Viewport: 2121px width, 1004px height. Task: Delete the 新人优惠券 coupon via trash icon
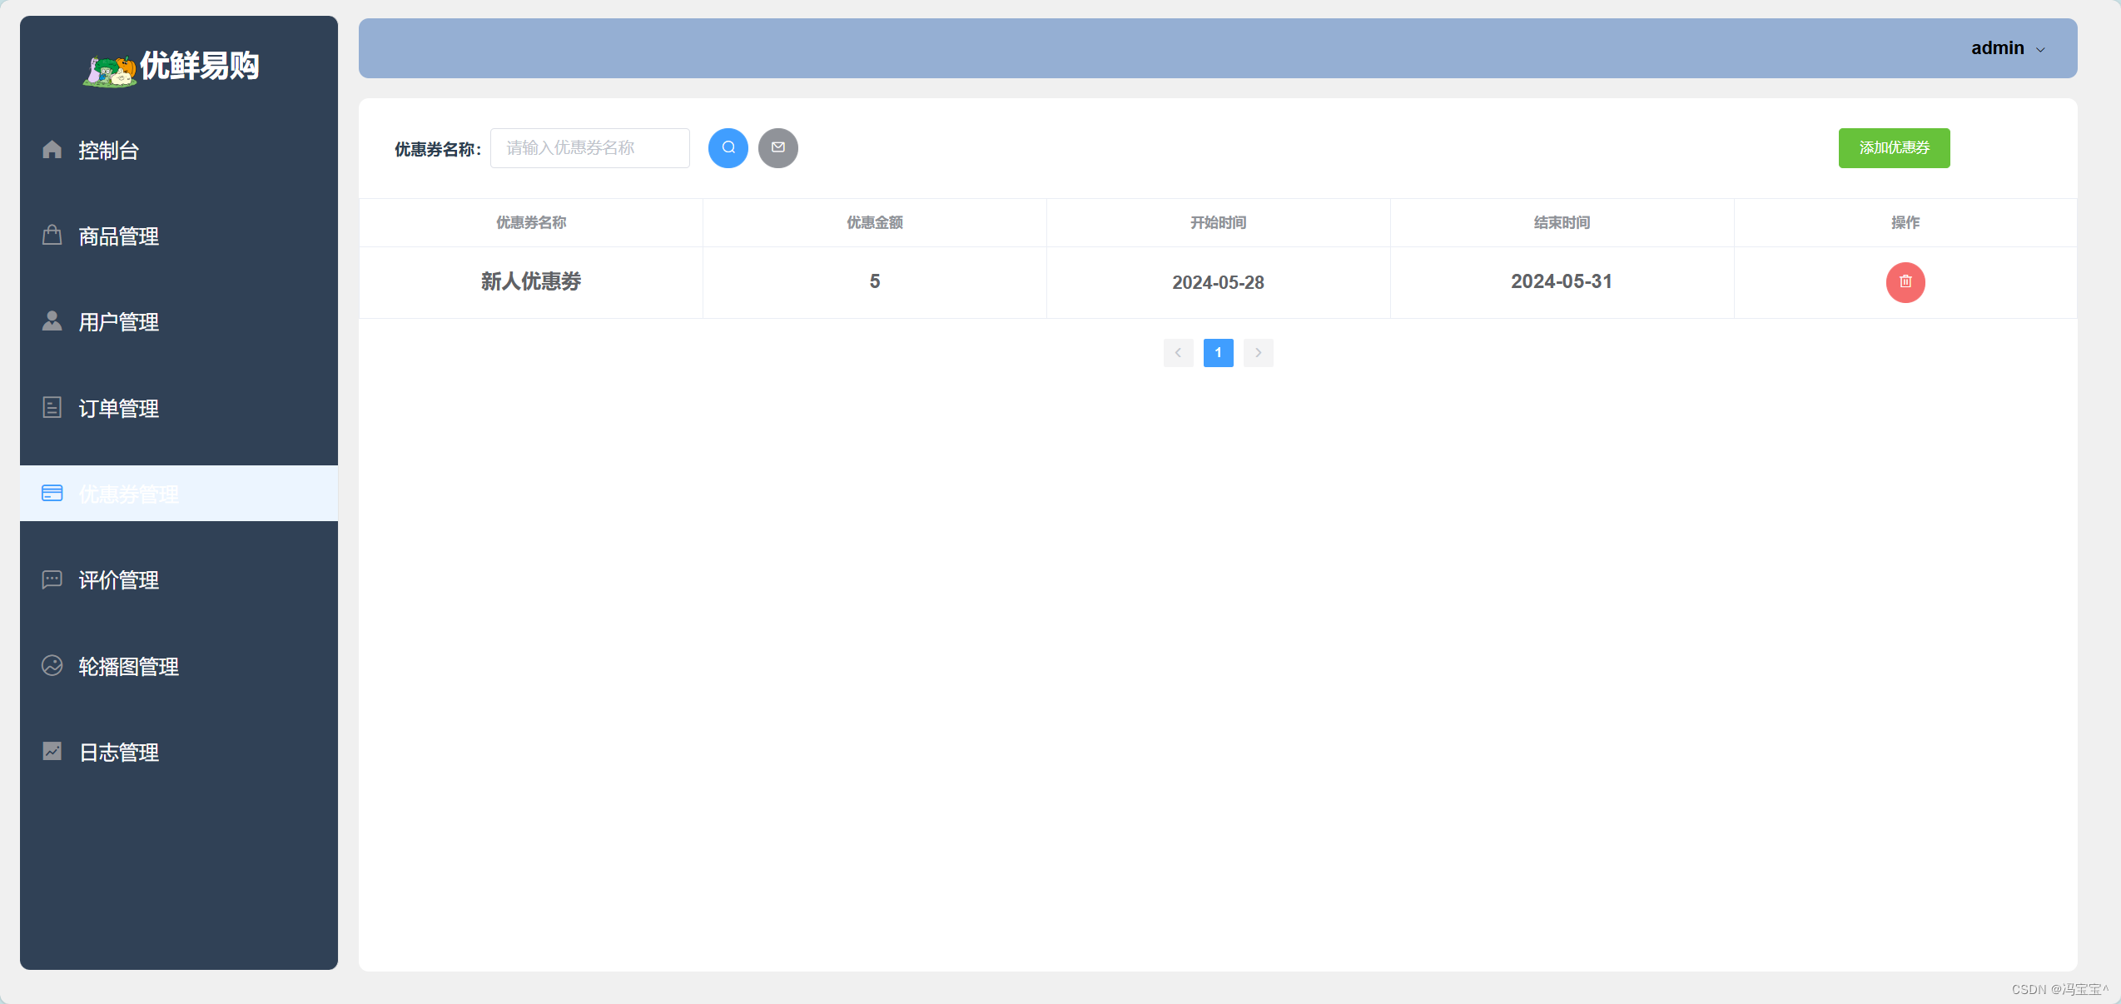coord(1905,282)
